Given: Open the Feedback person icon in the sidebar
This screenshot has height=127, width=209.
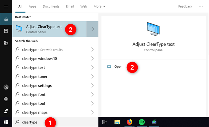Looking at the screenshot, I should [x=6, y=111].
